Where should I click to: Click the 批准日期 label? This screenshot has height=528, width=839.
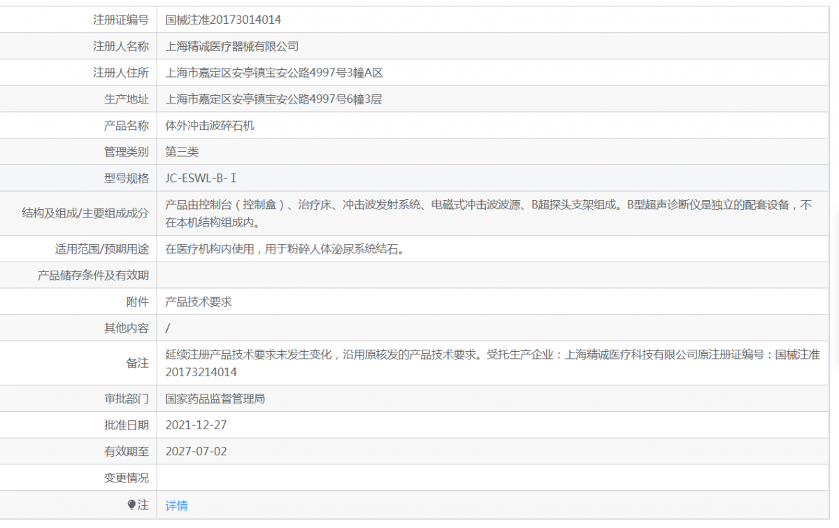click(127, 425)
